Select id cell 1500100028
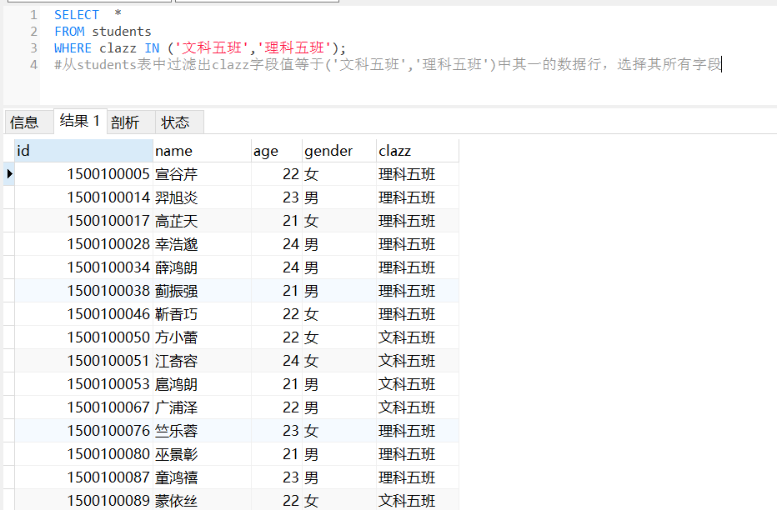 click(x=83, y=244)
